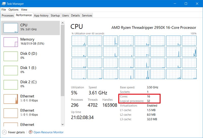
Task: Minimize the Task Manager window
Action: [175, 4]
